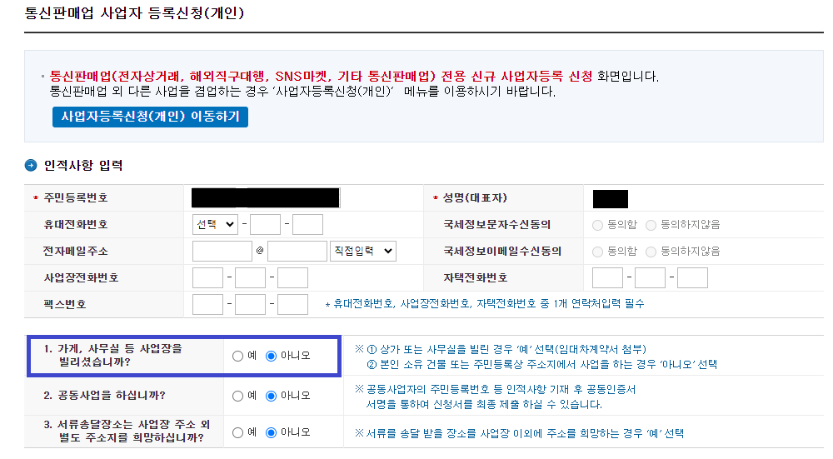Open the 휴대전화번호 선택 prefix dropdown
This screenshot has width=833, height=459.
(215, 224)
